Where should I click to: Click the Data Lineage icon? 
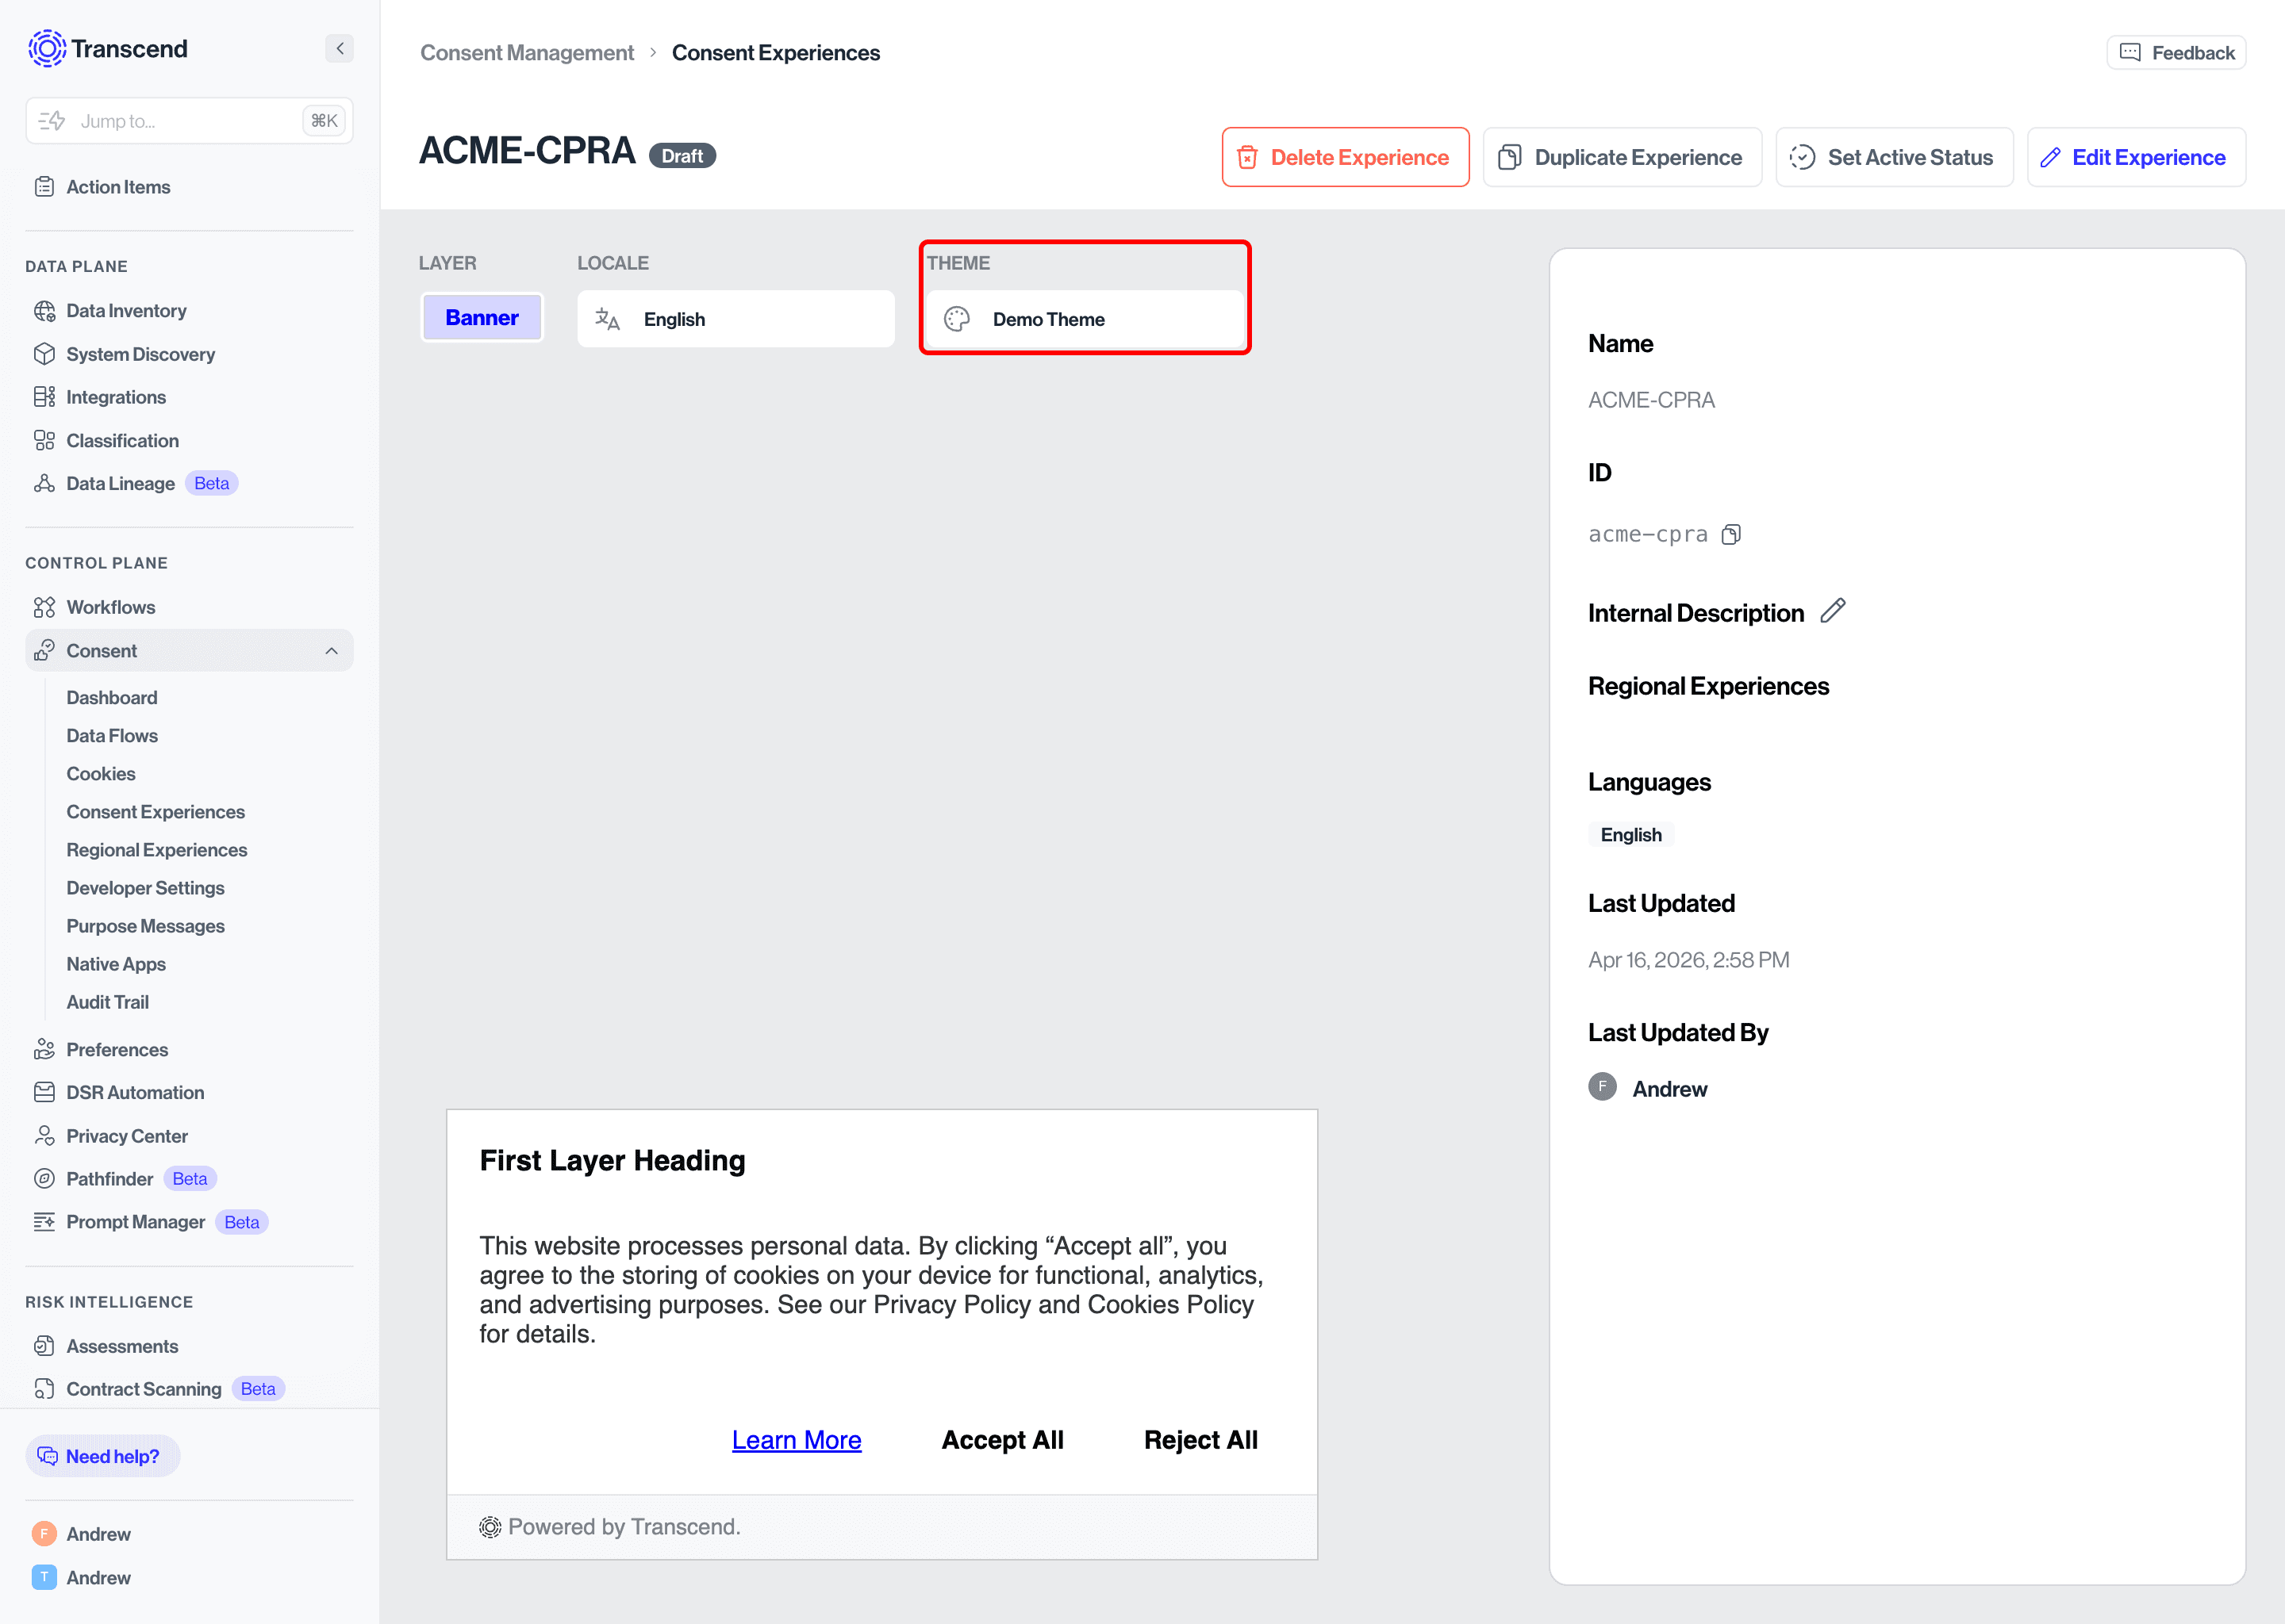[44, 483]
